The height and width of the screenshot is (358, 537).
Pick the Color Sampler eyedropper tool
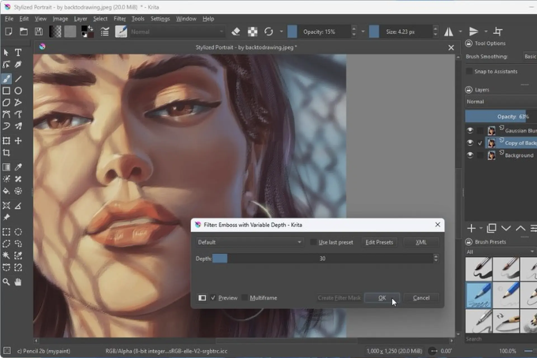18,167
